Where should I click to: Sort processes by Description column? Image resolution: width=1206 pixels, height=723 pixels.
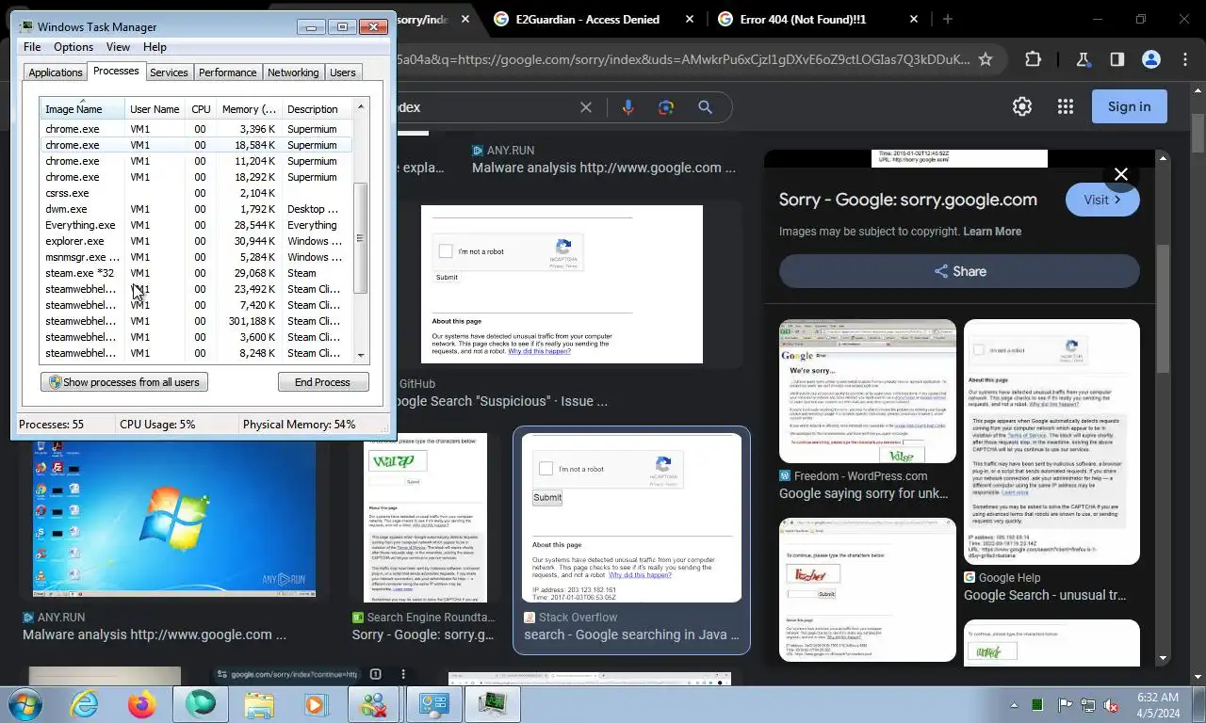point(317,109)
